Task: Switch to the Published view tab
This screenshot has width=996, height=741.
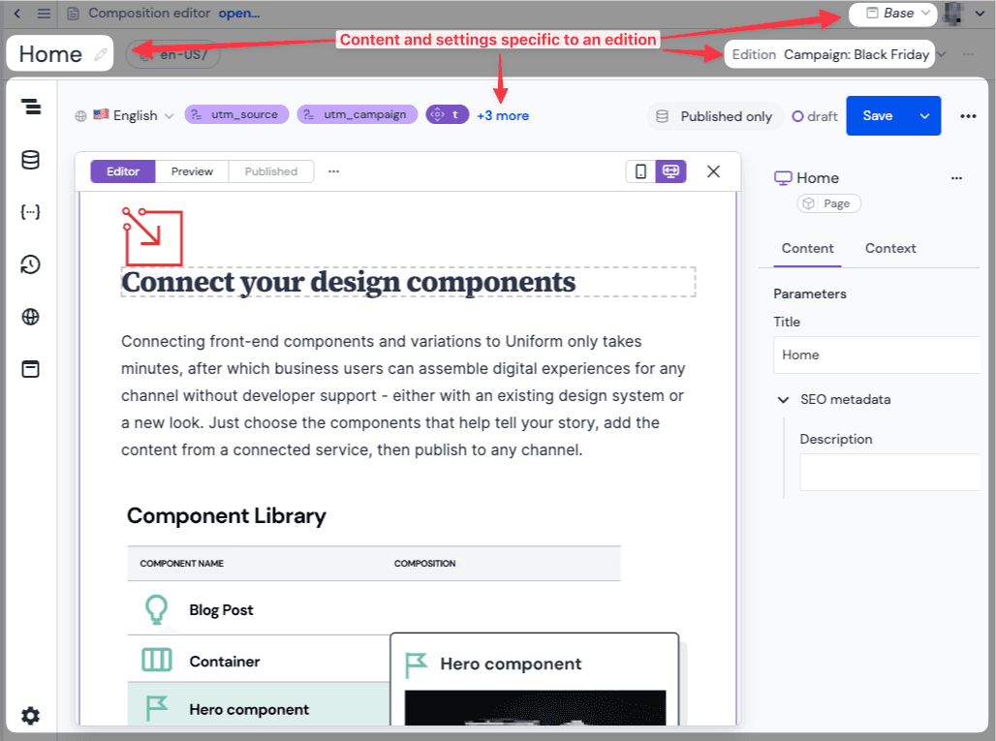Action: point(271,171)
